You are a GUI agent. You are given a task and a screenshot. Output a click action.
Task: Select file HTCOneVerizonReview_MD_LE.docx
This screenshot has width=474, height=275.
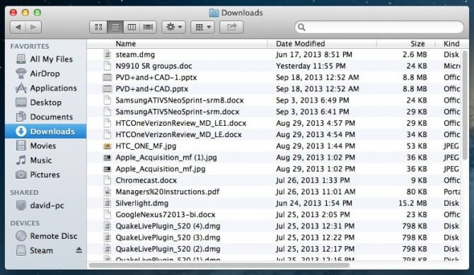point(275,134)
